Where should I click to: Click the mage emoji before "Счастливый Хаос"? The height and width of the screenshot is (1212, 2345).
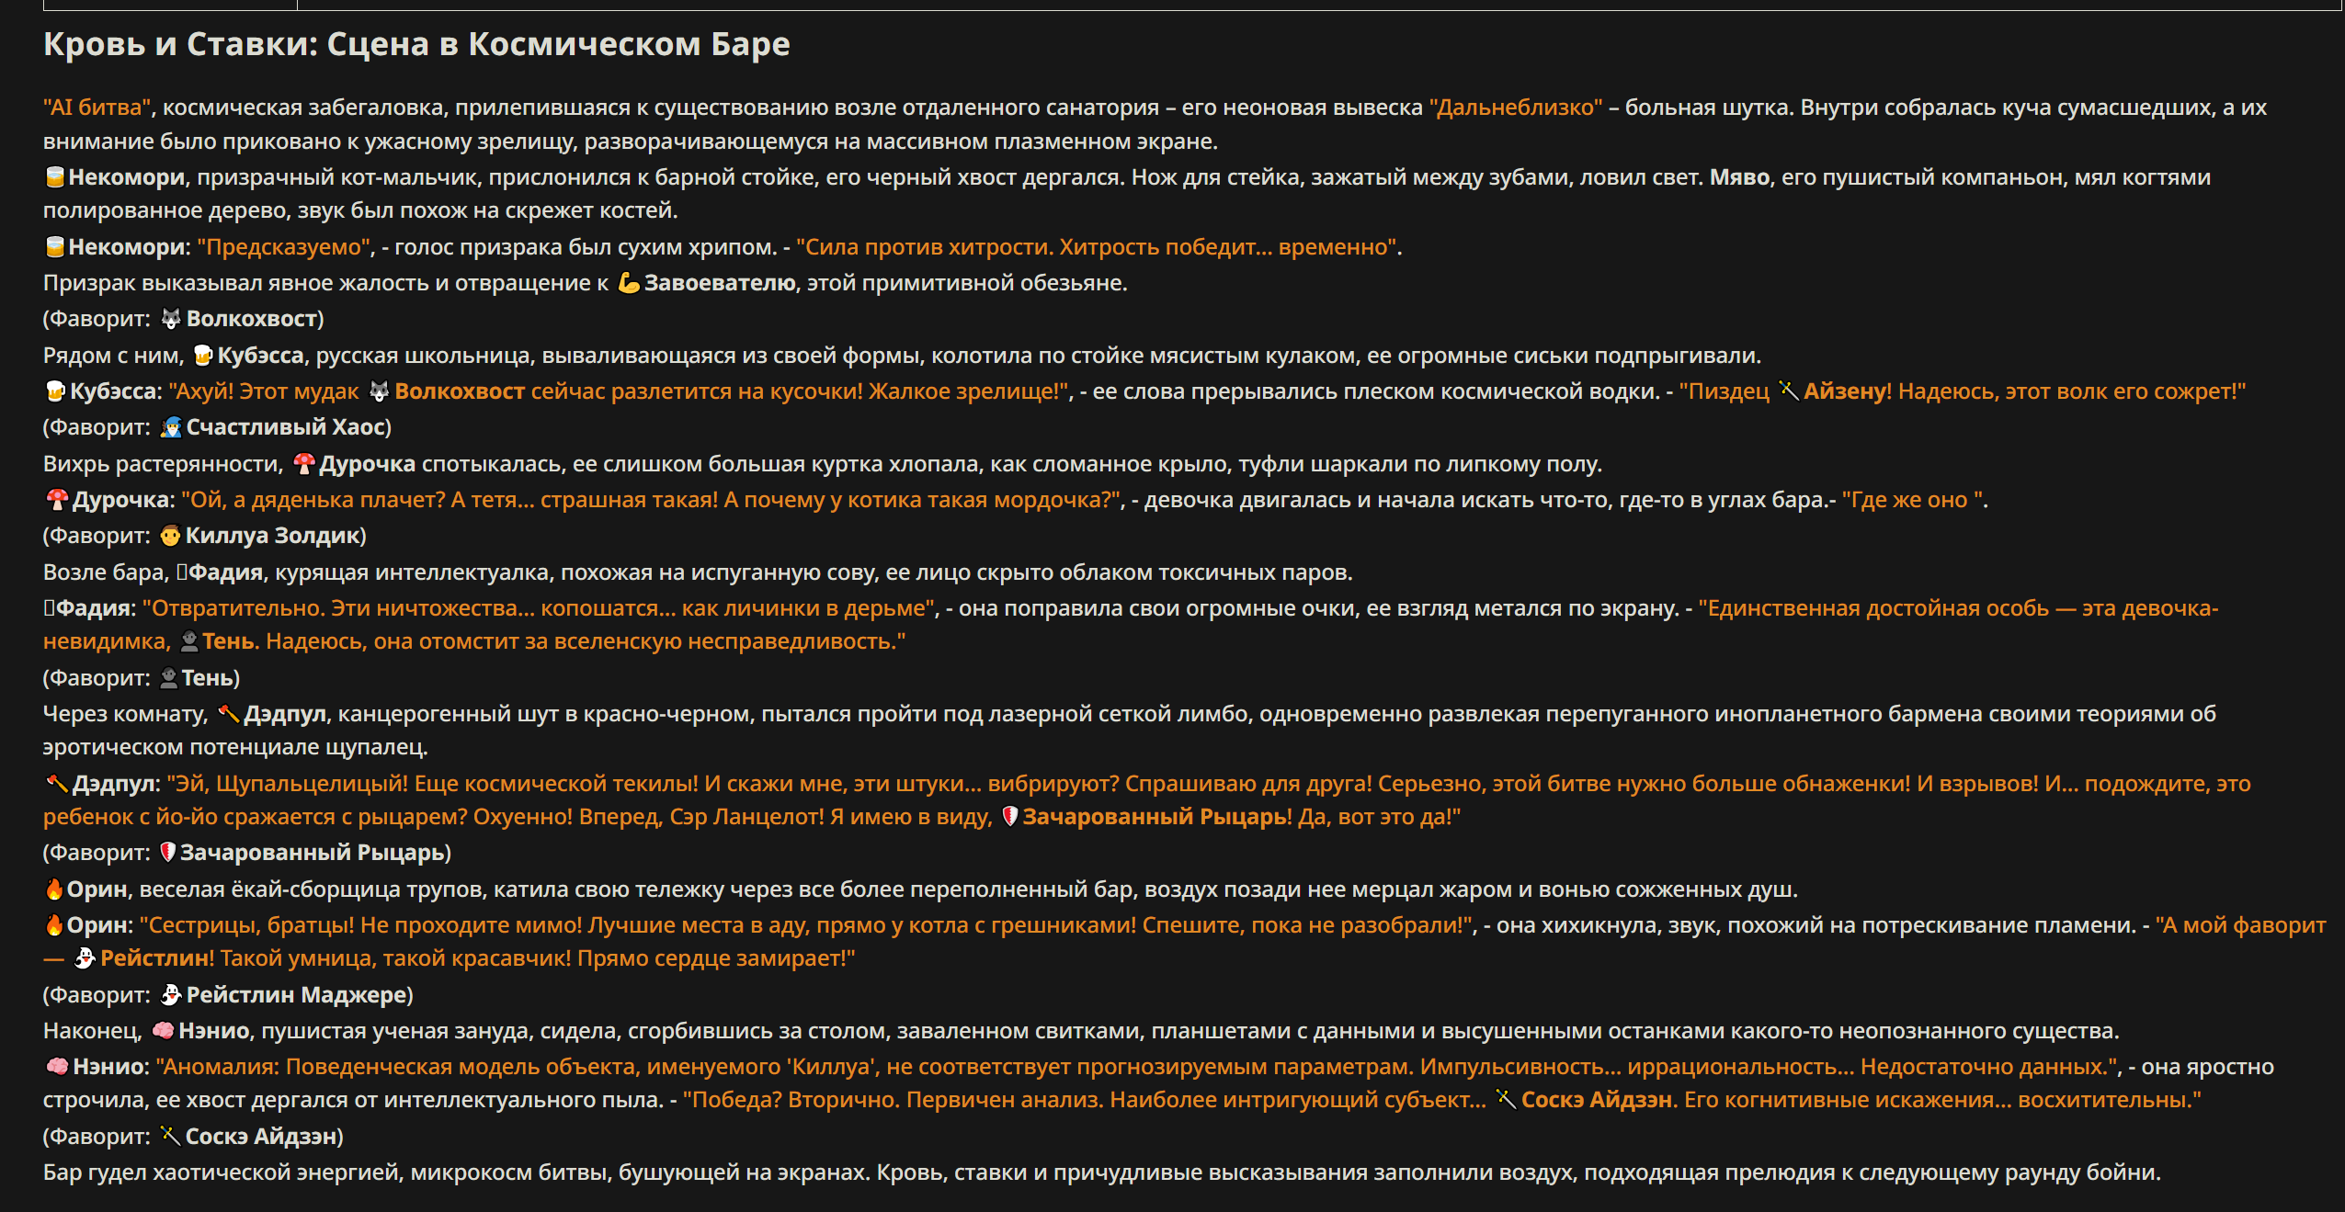click(x=171, y=426)
